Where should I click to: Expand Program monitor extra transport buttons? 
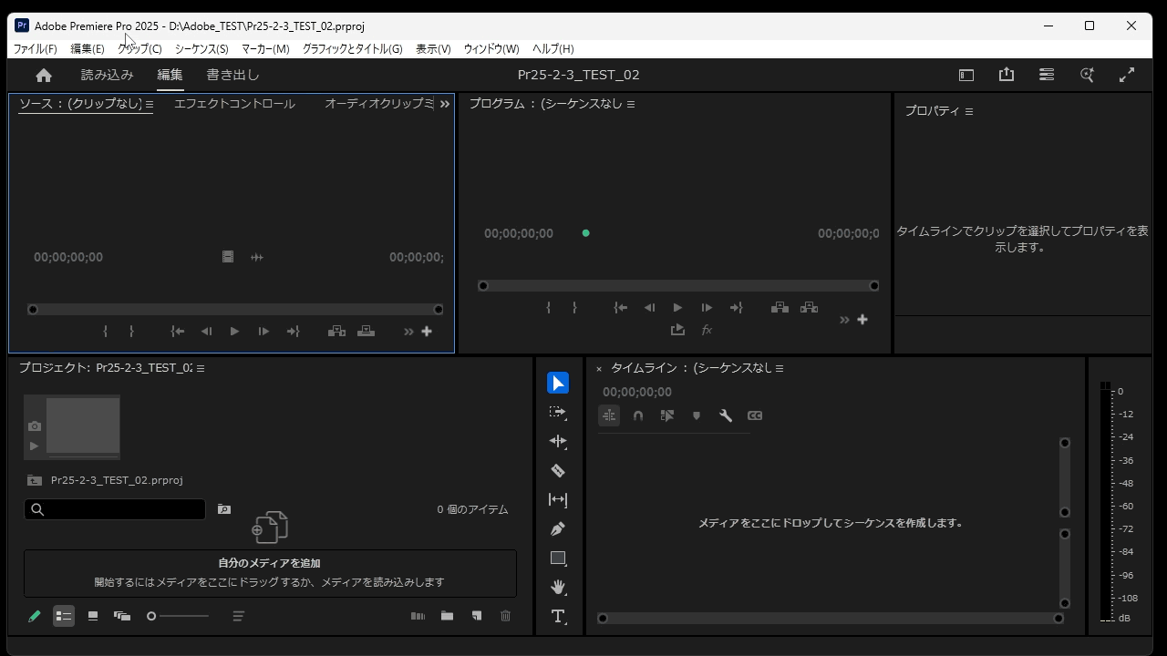tap(844, 320)
